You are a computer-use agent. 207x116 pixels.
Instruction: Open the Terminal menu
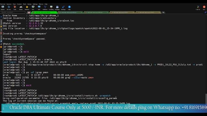pyautogui.click(x=3, y=4)
